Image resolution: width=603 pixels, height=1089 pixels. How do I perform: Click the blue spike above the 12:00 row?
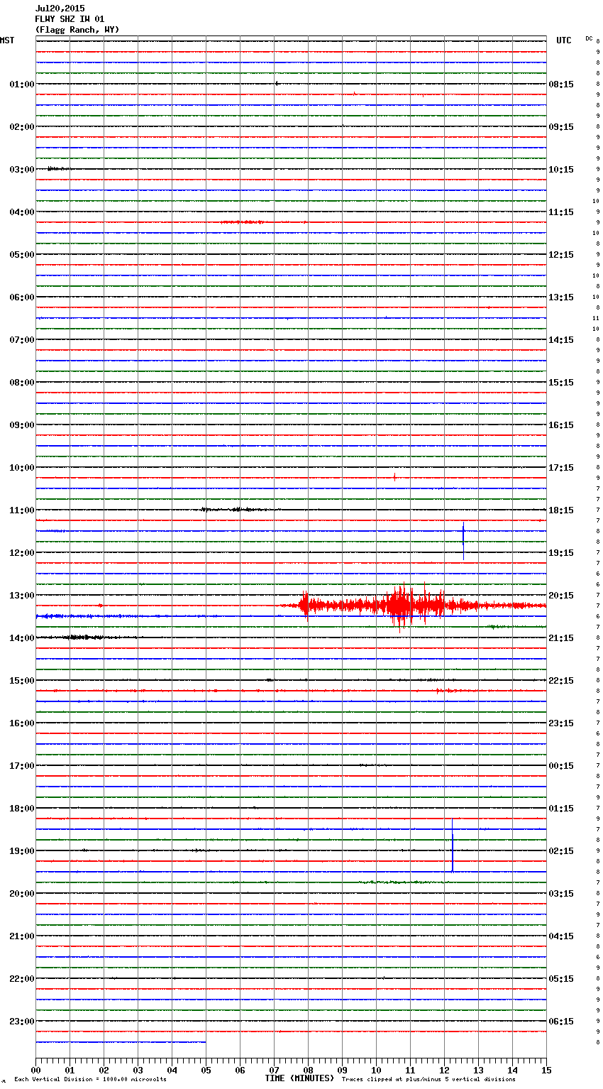click(x=463, y=541)
